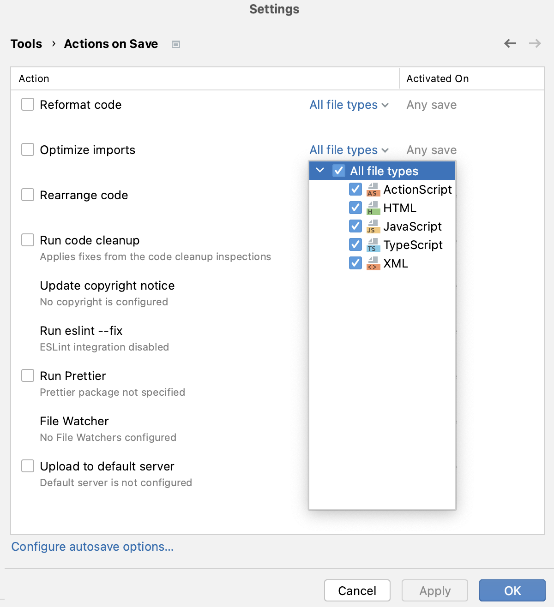
Task: Click the forward navigation arrow
Action: click(x=535, y=43)
